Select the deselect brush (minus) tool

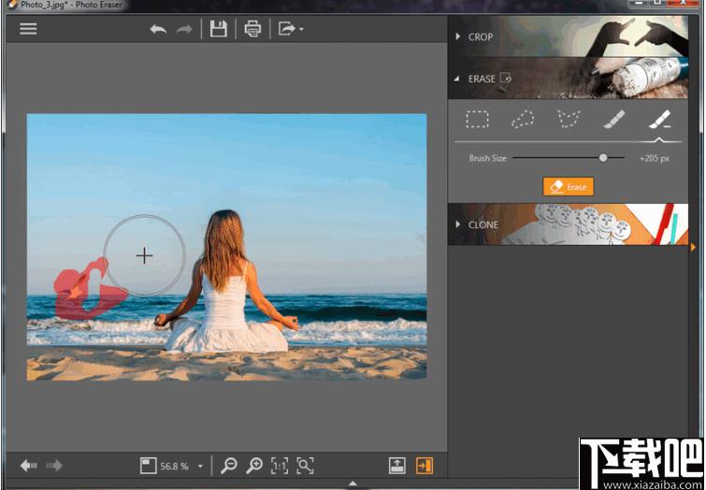[x=660, y=120]
